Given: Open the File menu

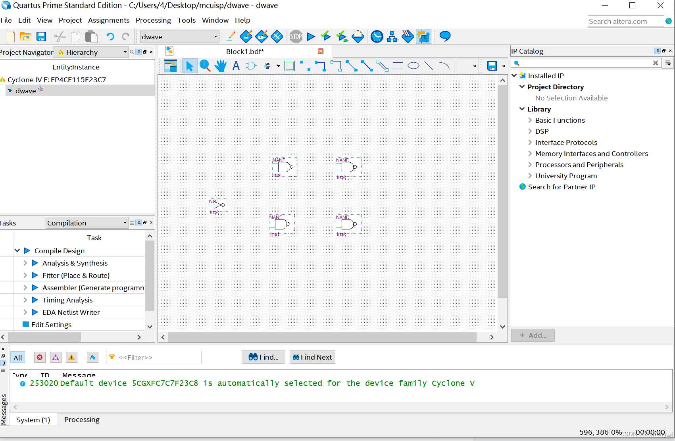Looking at the screenshot, I should click(6, 20).
